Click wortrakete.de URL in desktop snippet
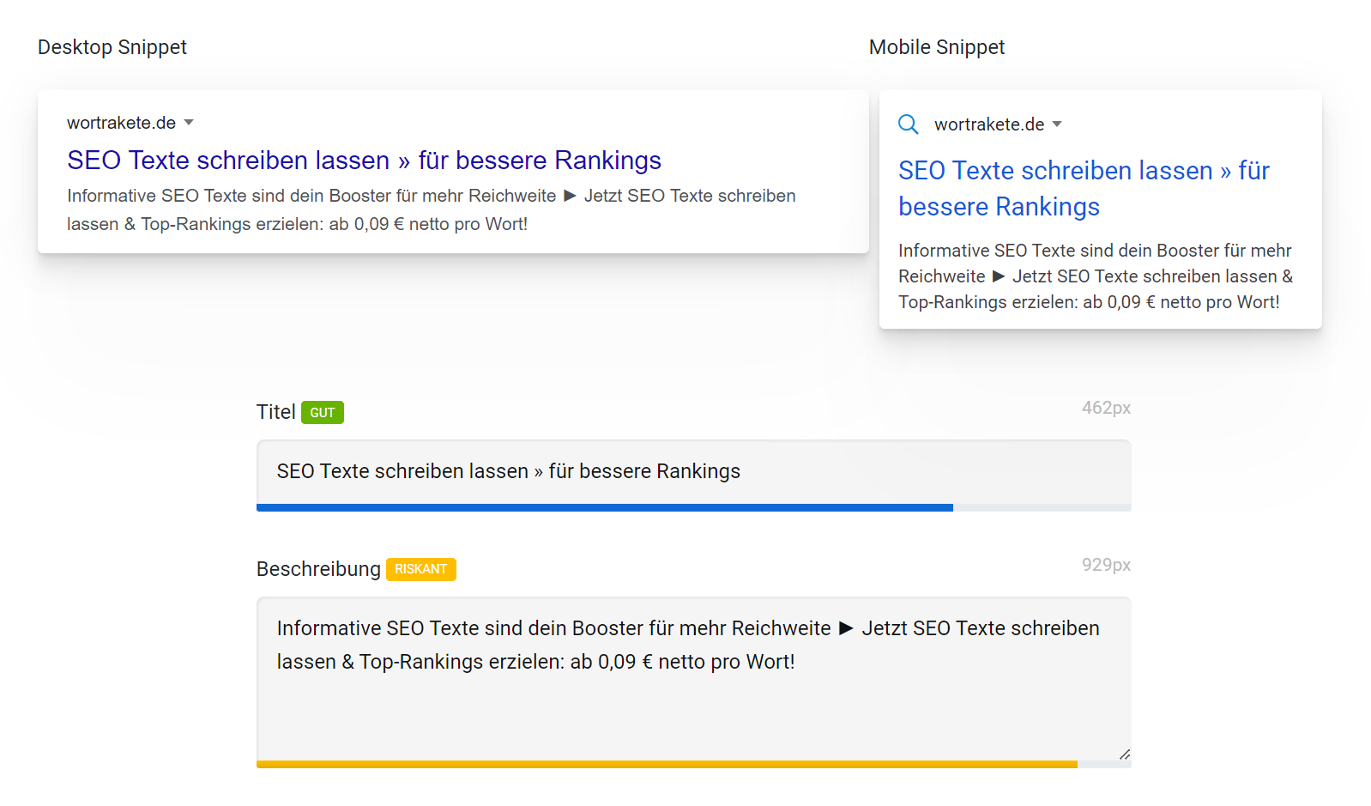 122,123
